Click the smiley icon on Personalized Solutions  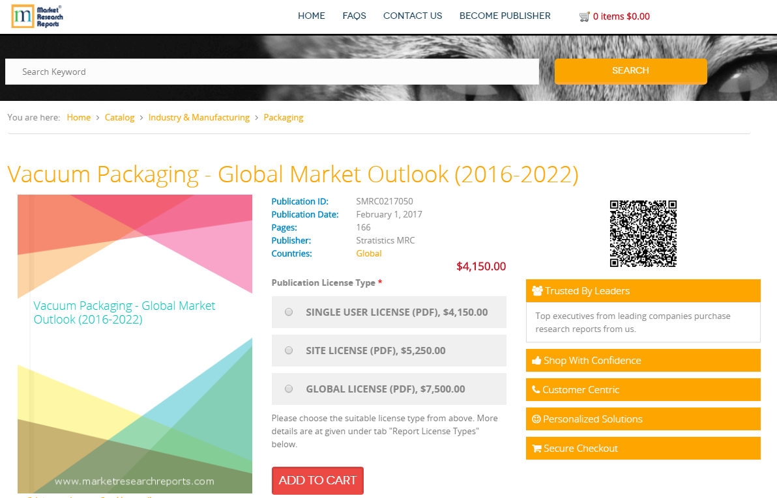[536, 419]
